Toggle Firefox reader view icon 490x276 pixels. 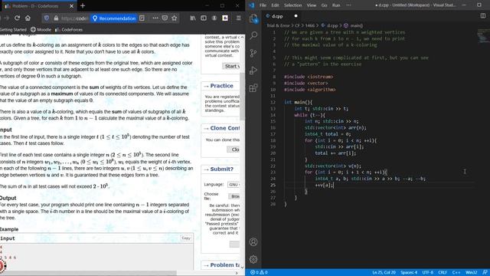[142, 18]
